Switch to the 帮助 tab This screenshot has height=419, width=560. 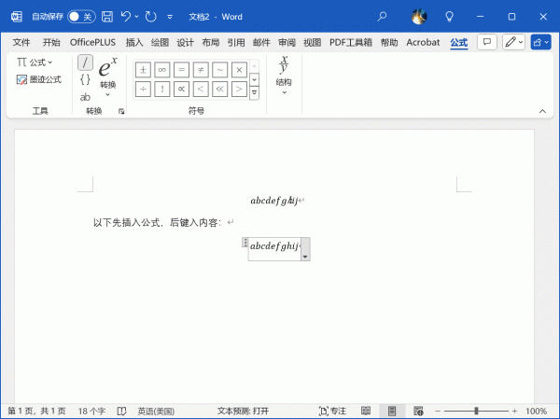389,43
